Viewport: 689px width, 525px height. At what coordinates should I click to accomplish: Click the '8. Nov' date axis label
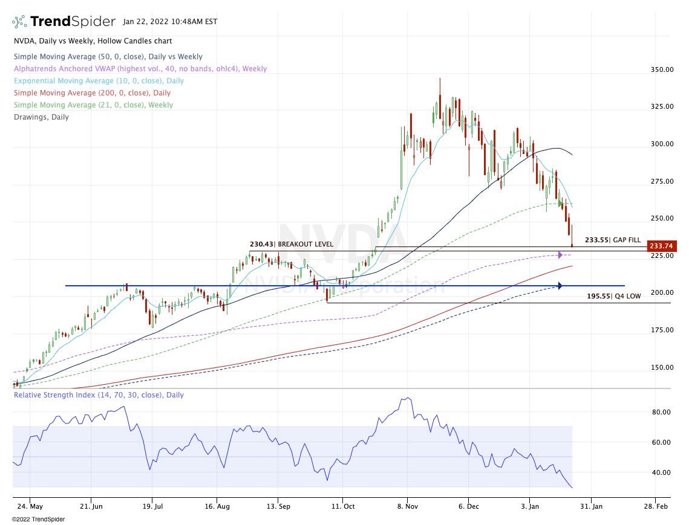407,506
